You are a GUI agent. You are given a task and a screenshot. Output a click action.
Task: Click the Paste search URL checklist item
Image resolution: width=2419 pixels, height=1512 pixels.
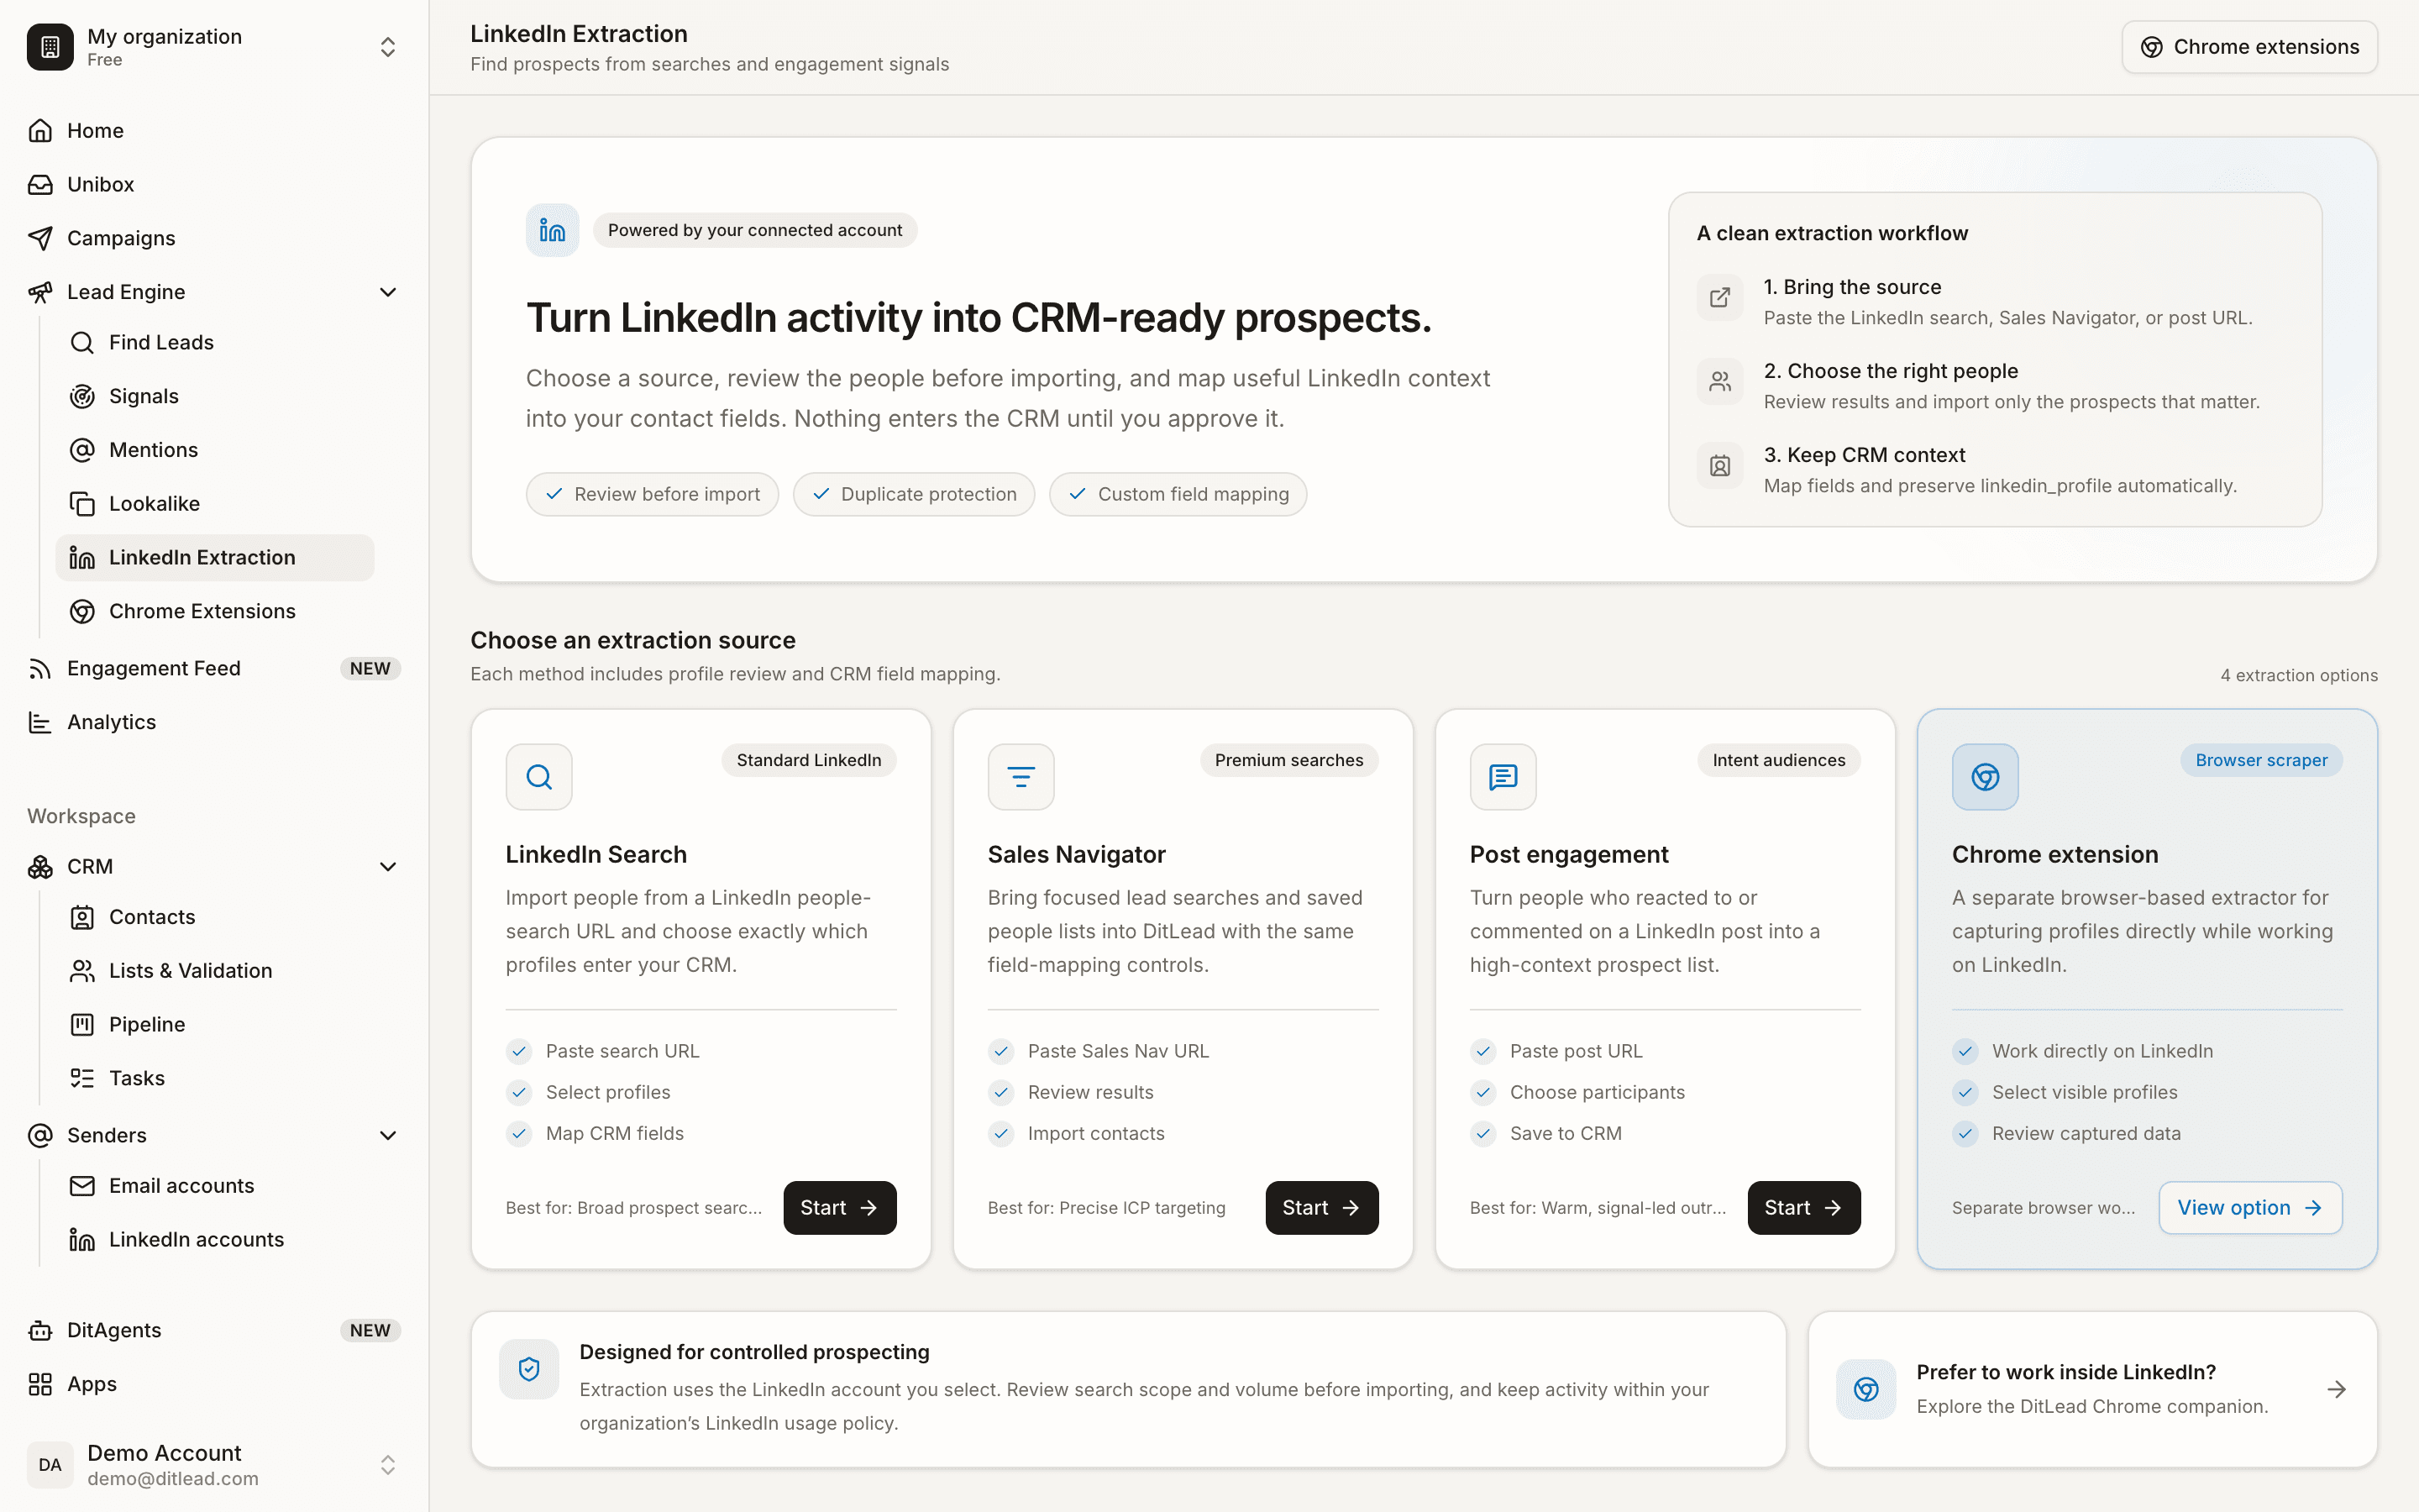tap(603, 1051)
